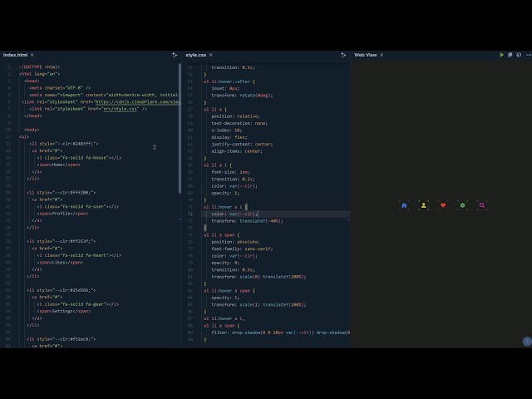Image resolution: width=532 pixels, height=399 pixels.
Task: Click the stop icon next to Run
Action: 510,55
